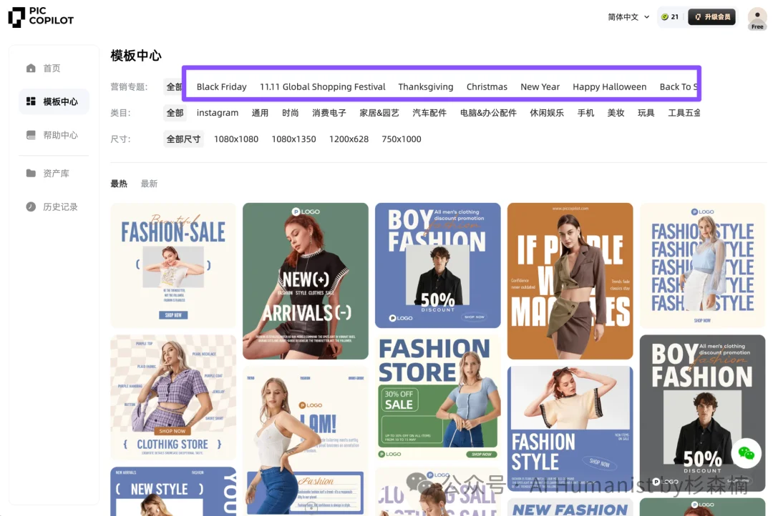773x516 pixels.
Task: Open the 简体中文 language dropdown
Action: [x=628, y=16]
